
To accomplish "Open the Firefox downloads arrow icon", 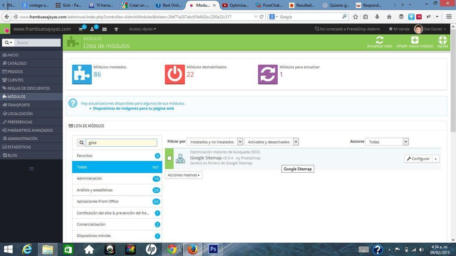I will click(x=377, y=17).
